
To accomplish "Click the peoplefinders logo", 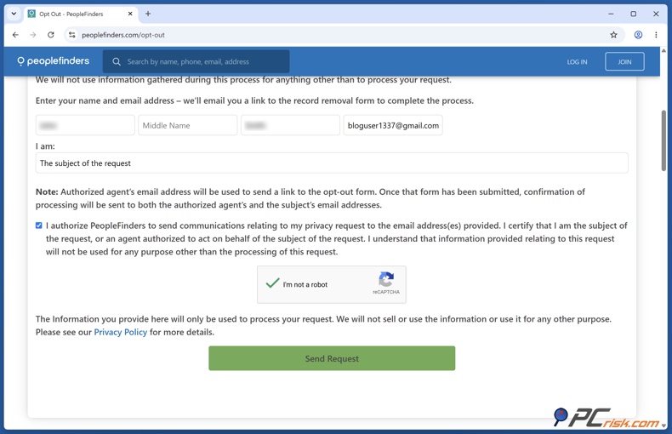I will point(53,61).
